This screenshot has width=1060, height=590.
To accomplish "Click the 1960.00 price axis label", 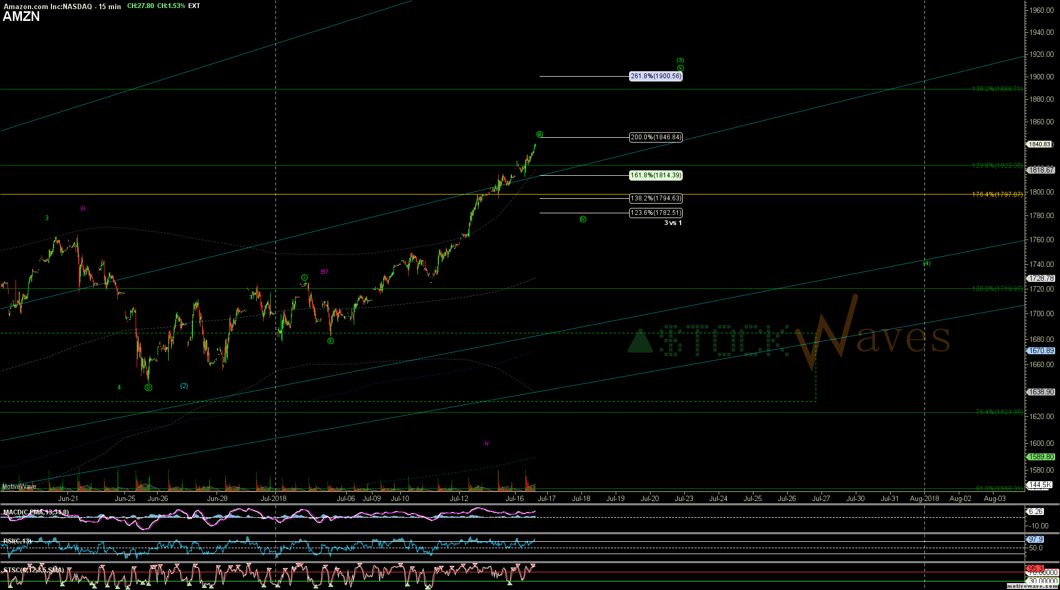I will pos(1041,10).
